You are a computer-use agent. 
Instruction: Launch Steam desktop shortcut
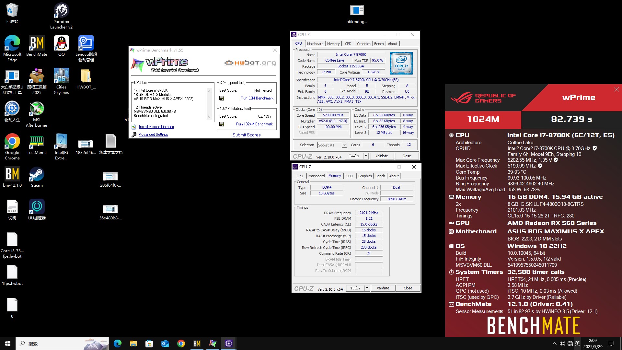[x=37, y=177]
